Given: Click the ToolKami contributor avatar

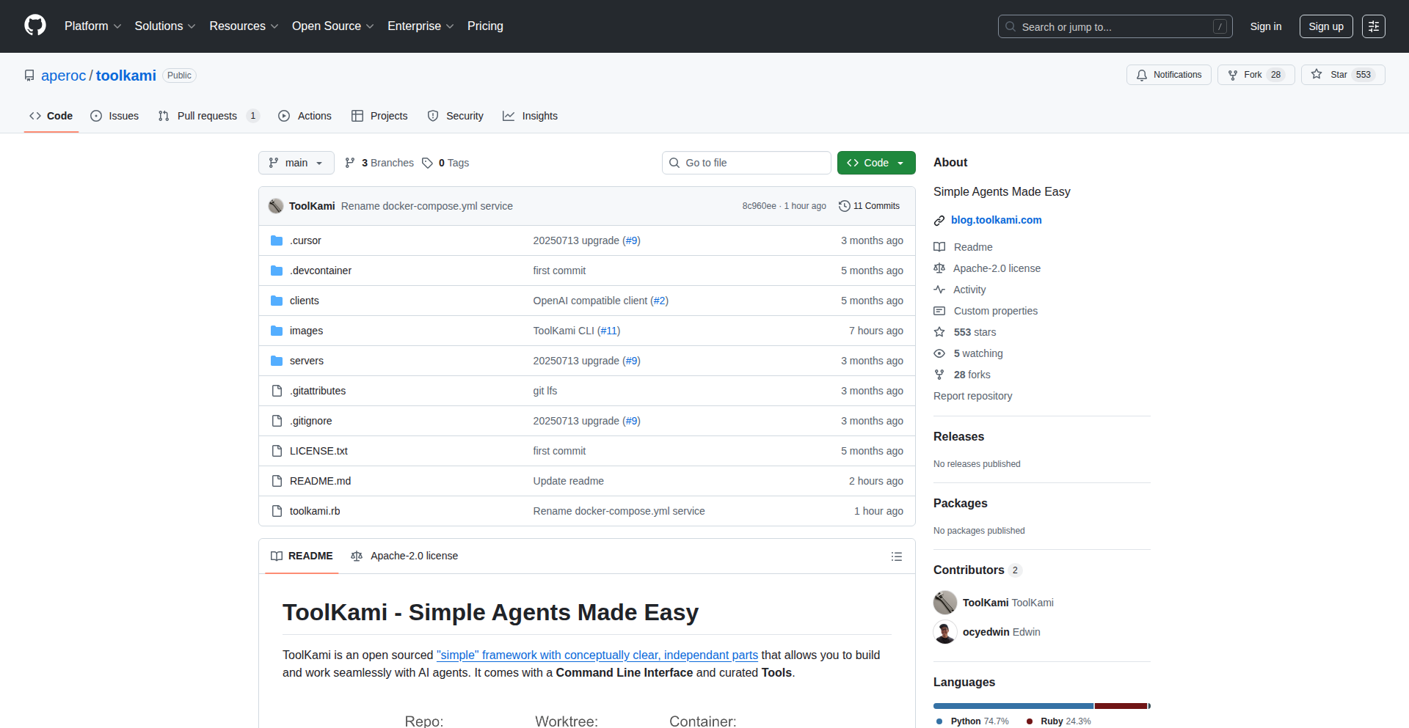Looking at the screenshot, I should pos(945,603).
